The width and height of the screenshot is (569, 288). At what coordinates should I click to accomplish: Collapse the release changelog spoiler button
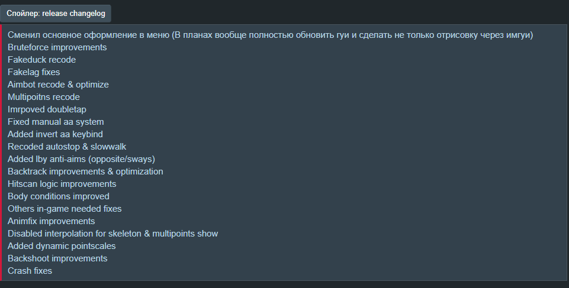tap(56, 14)
